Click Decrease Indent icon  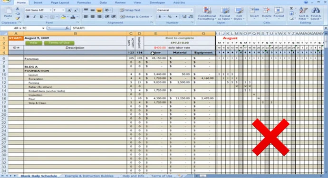point(107,17)
